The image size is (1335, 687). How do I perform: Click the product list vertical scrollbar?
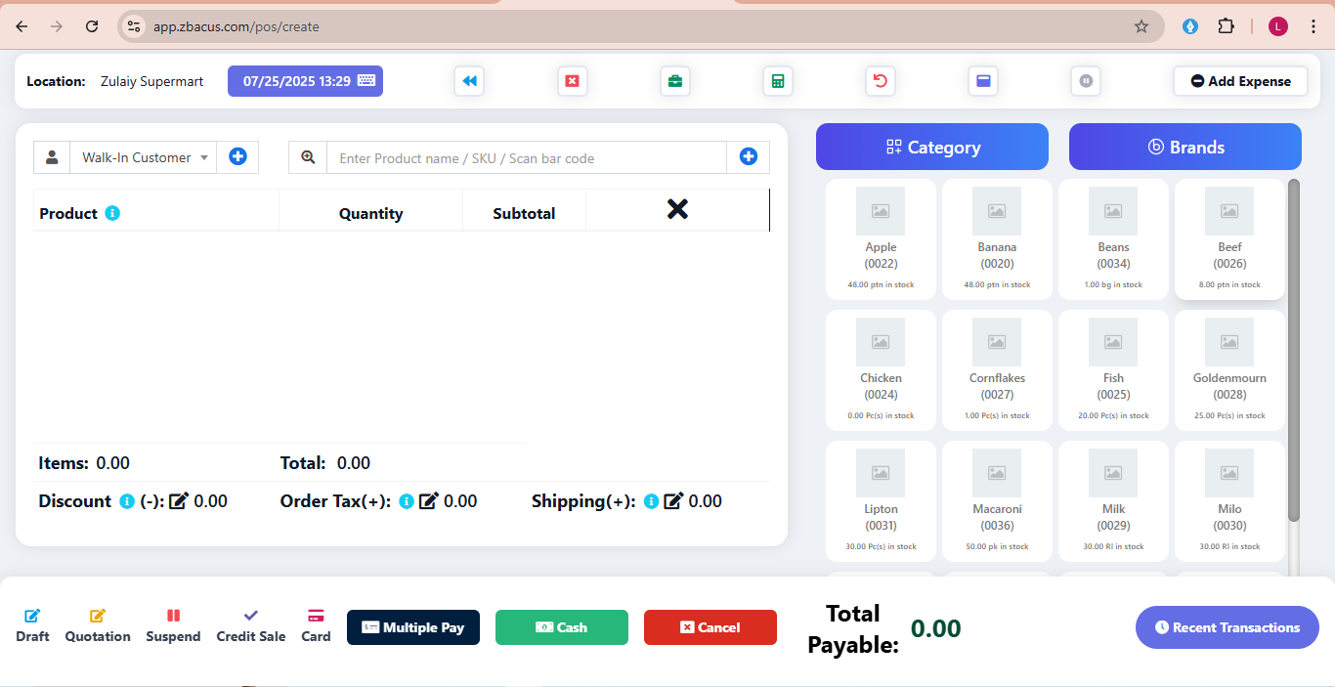pyautogui.click(x=1294, y=352)
